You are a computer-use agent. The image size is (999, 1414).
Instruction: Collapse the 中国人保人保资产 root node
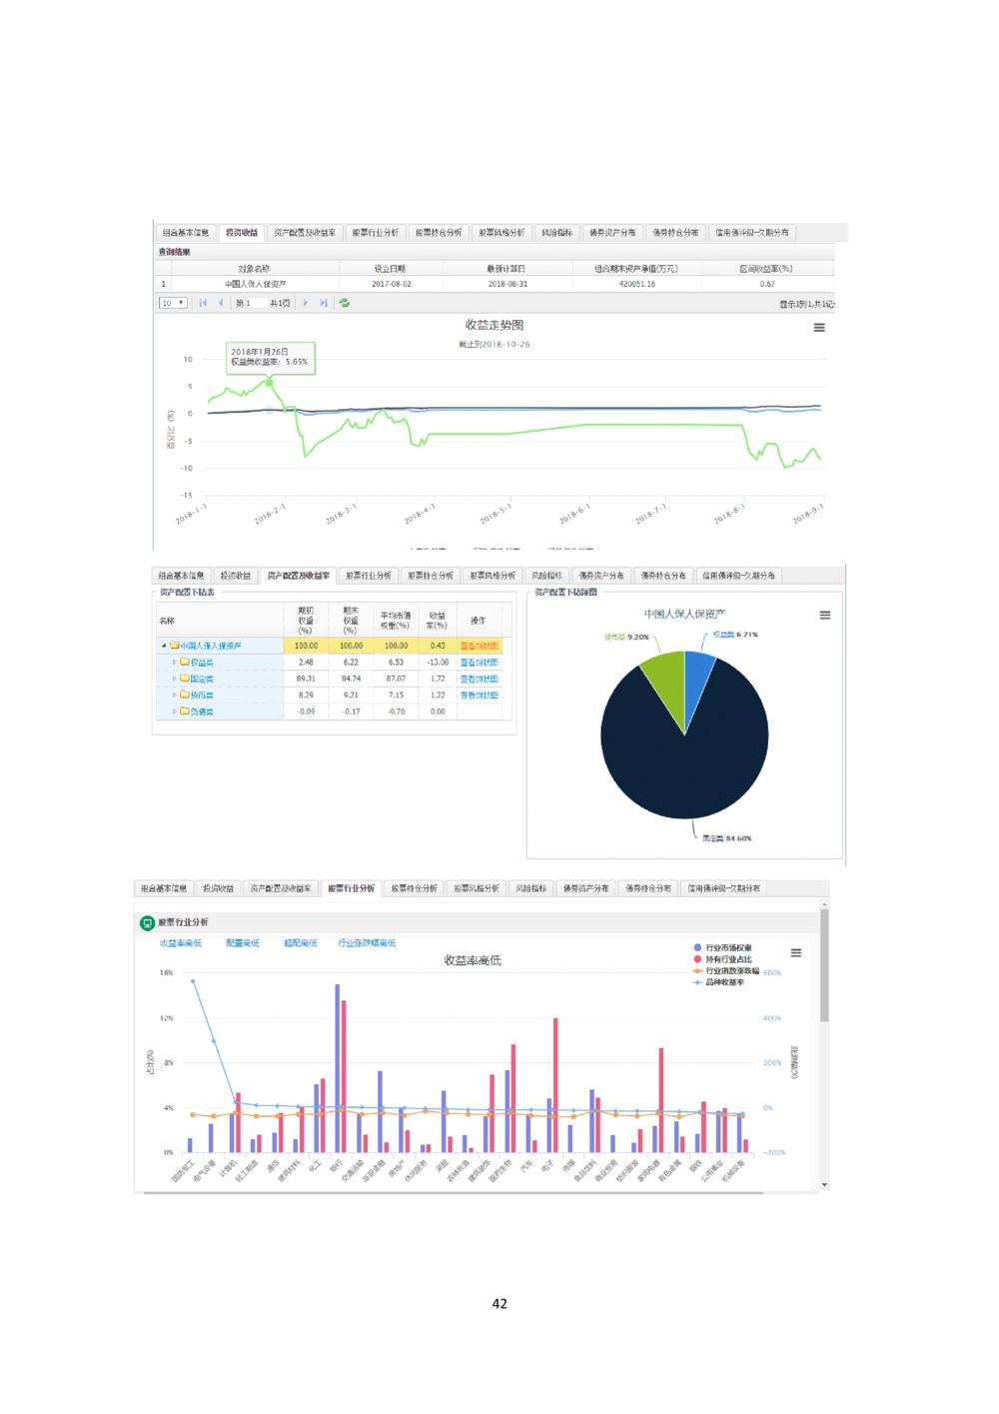point(164,647)
